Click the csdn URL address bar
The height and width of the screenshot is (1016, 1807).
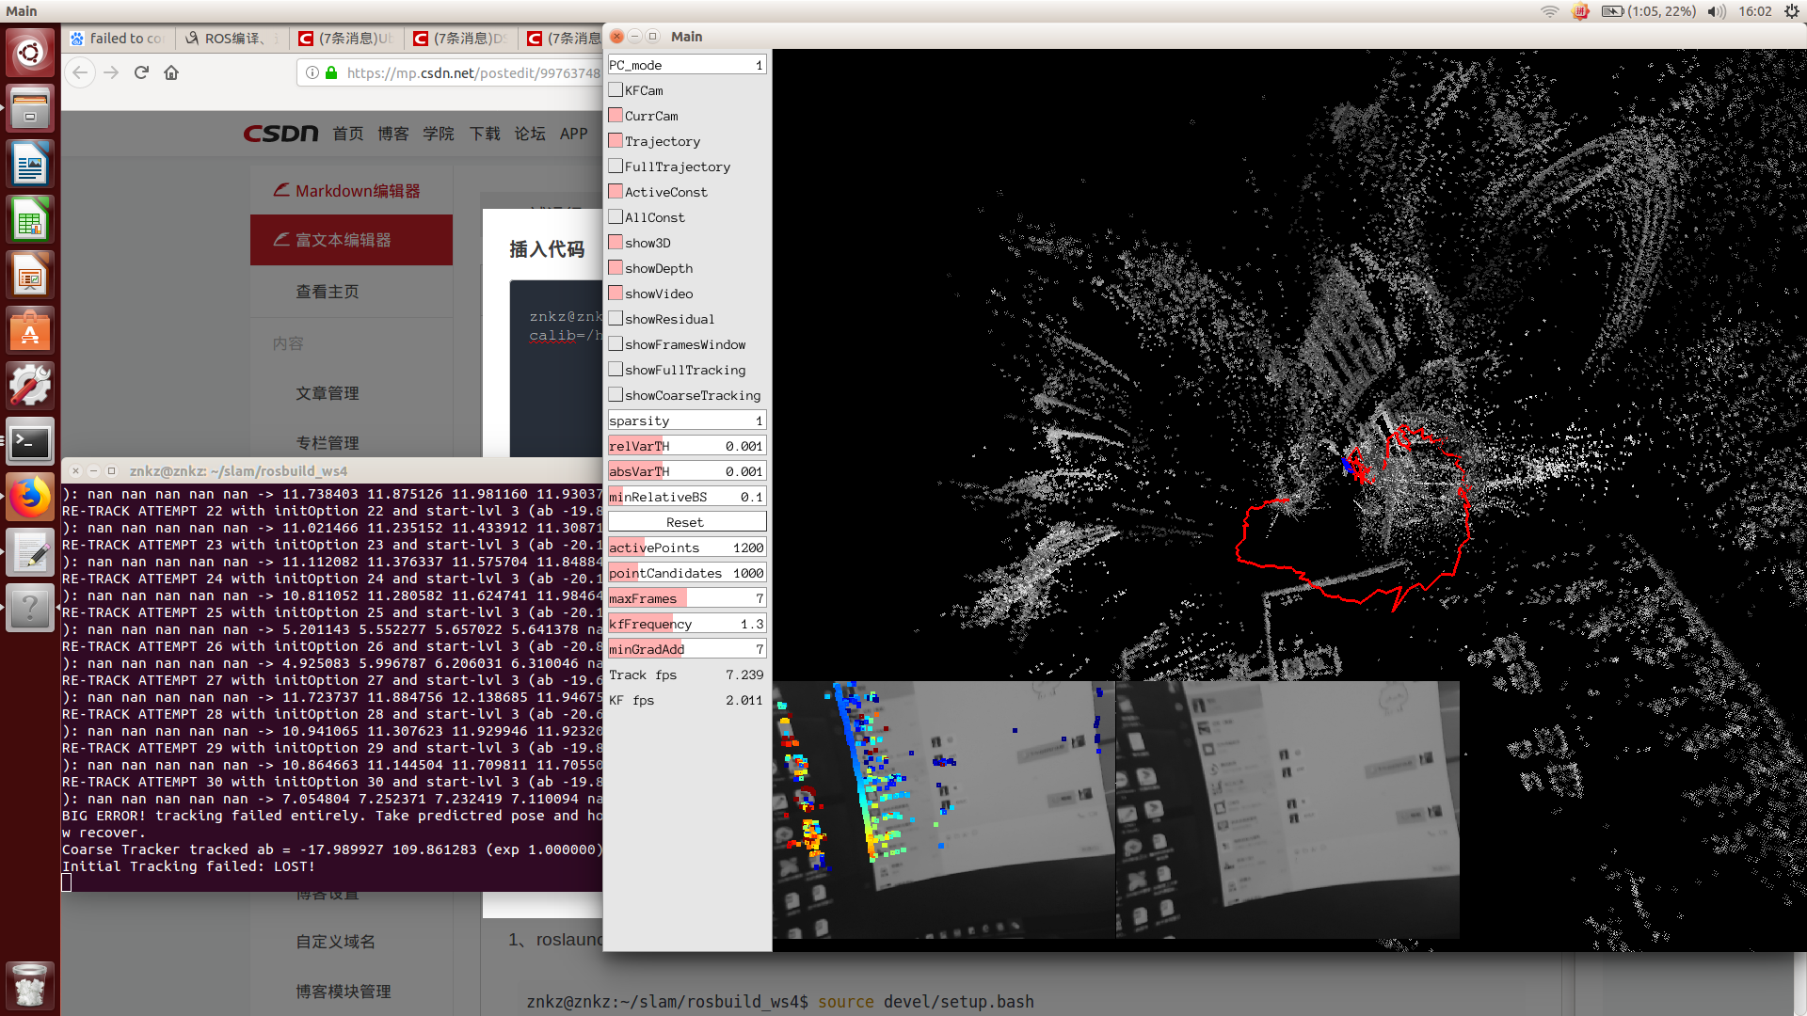point(471,72)
